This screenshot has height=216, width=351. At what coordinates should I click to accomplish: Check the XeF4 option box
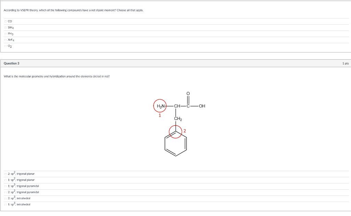(x=5, y=40)
